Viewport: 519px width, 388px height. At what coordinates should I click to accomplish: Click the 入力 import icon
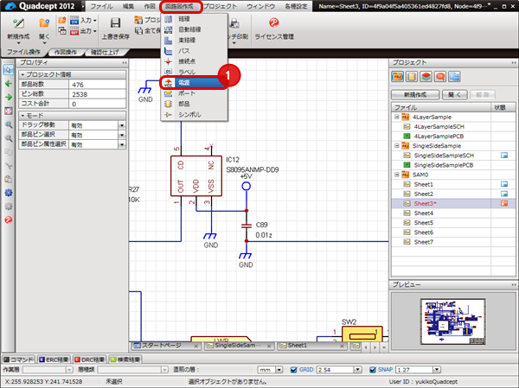tap(74, 21)
